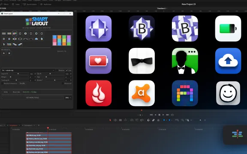Viewport: 247px width, 154px height.
Task: Choose the Dynamic Trim mode tool
Action: coord(120,120)
